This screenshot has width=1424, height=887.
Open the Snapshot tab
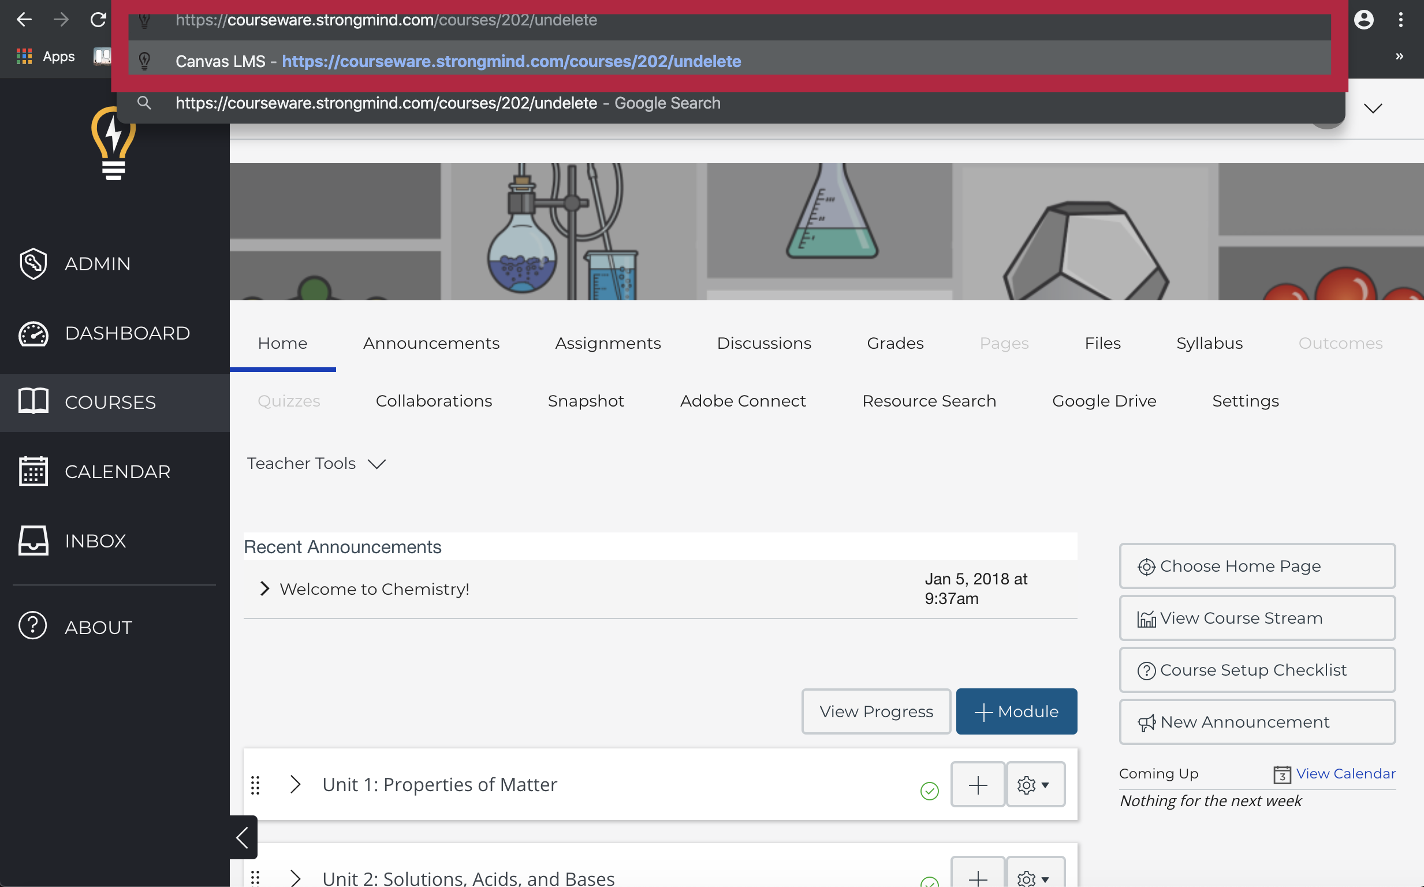pyautogui.click(x=586, y=401)
